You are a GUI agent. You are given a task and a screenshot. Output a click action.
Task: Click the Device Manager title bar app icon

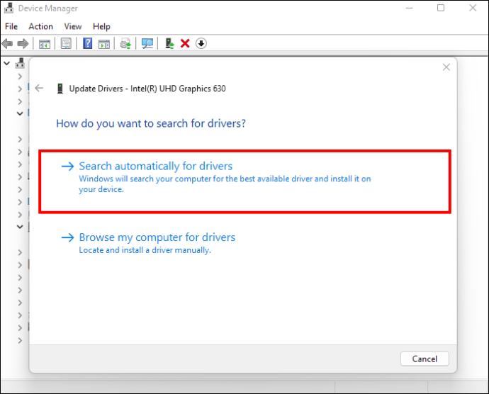pyautogui.click(x=9, y=8)
